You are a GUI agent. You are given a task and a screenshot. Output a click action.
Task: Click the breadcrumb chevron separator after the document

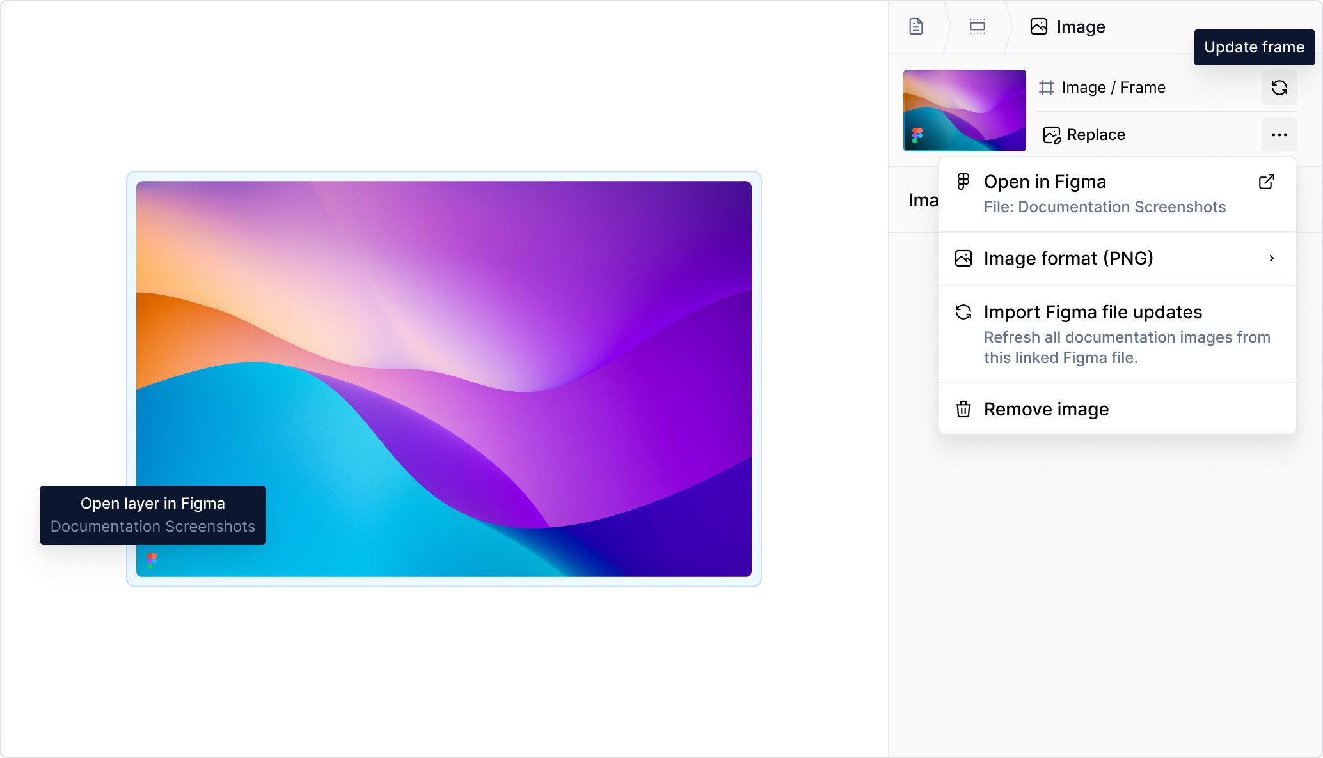click(x=946, y=26)
